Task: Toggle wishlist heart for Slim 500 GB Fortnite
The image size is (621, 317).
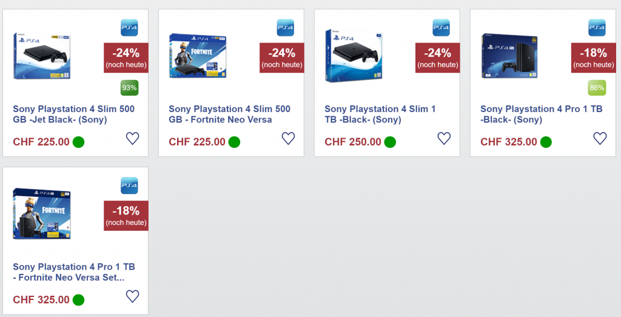Action: (288, 138)
